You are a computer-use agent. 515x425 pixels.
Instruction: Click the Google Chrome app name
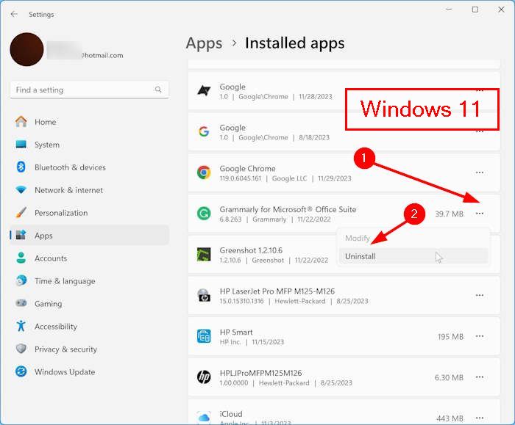pos(247,168)
